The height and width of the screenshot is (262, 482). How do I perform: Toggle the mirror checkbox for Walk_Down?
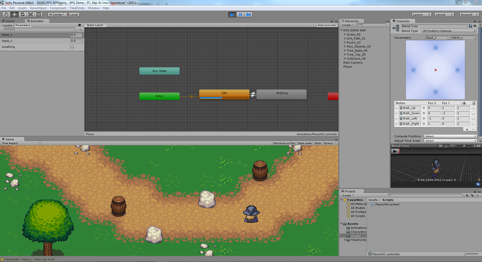tap(473, 113)
